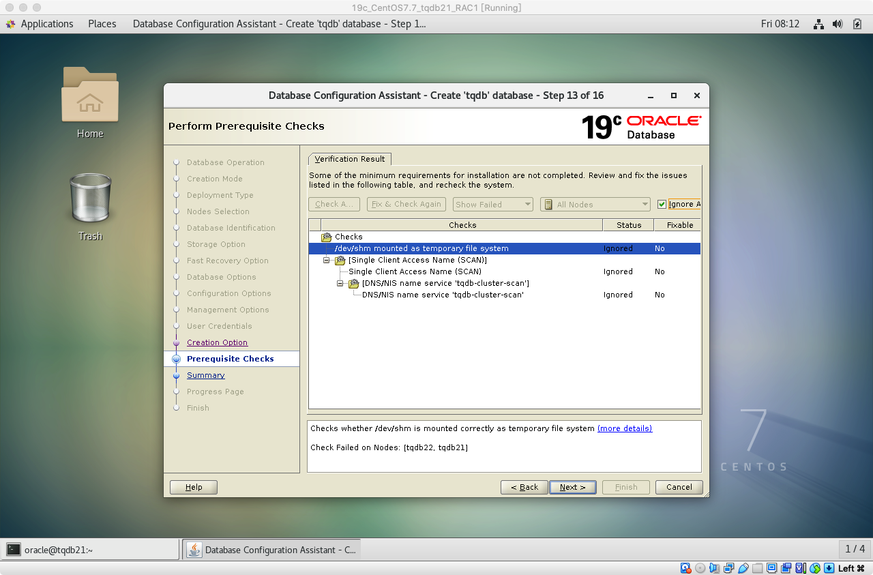Image resolution: width=873 pixels, height=575 pixels.
Task: Click the VirtualBox keyboard capture arrow icon
Action: coord(829,568)
